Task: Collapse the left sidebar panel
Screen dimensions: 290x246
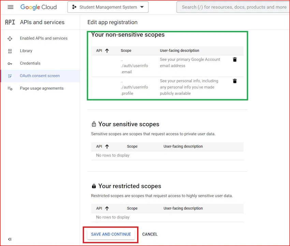Action: pyautogui.click(x=10, y=239)
